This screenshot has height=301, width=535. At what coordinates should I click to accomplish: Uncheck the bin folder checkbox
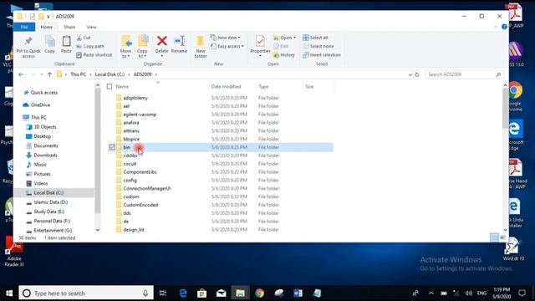click(x=112, y=147)
